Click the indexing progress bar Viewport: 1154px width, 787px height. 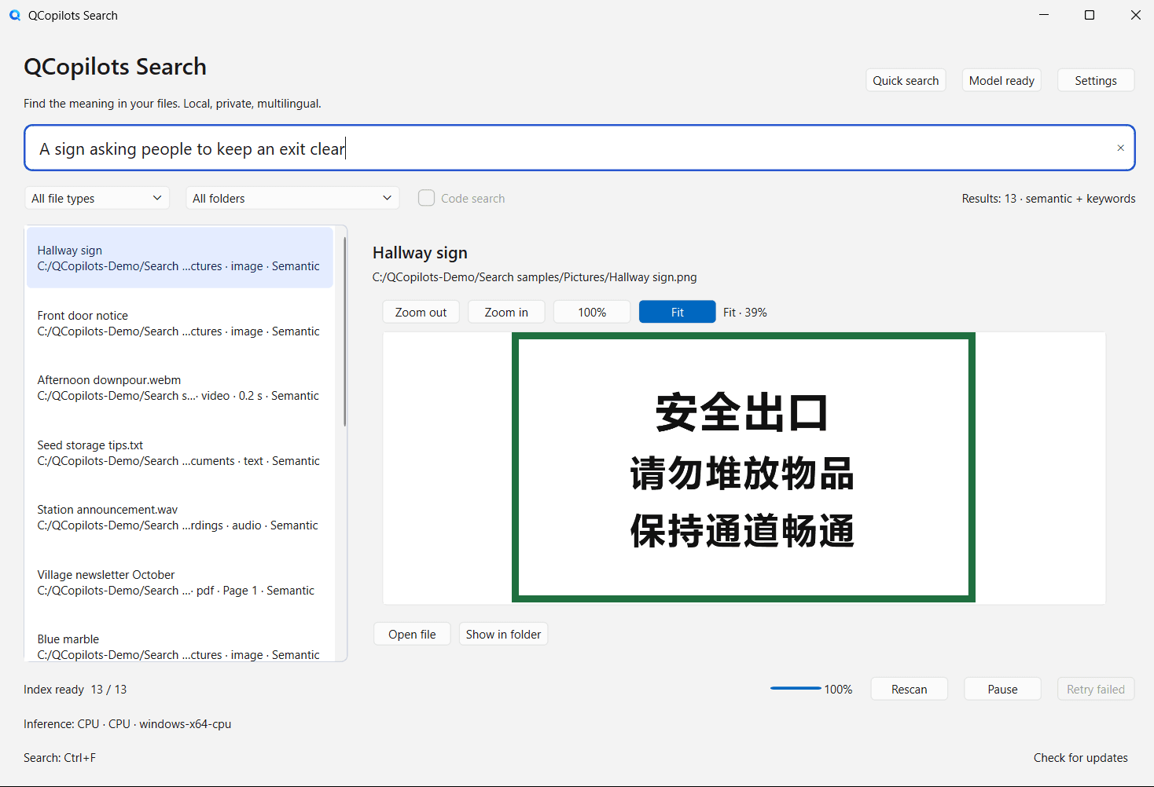796,688
